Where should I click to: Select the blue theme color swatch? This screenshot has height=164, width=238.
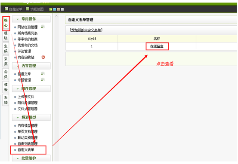pos(55,9)
